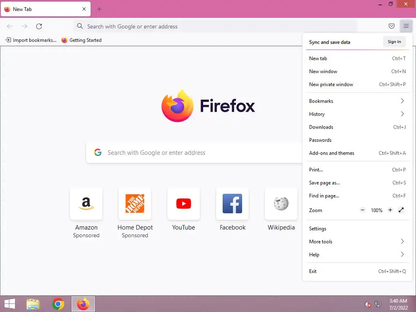The image size is (416, 312).
Task: Choose Find in page option
Action: pos(357,196)
